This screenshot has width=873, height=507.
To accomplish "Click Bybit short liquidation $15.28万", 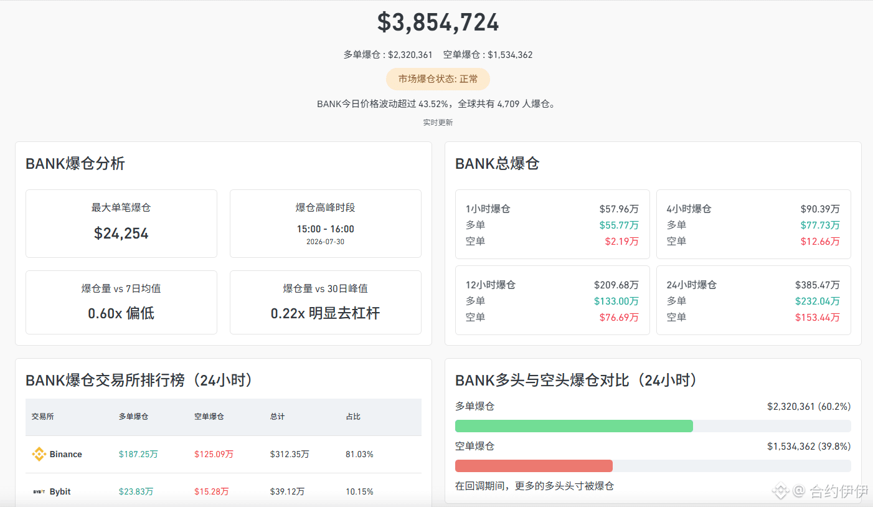I will [x=211, y=492].
